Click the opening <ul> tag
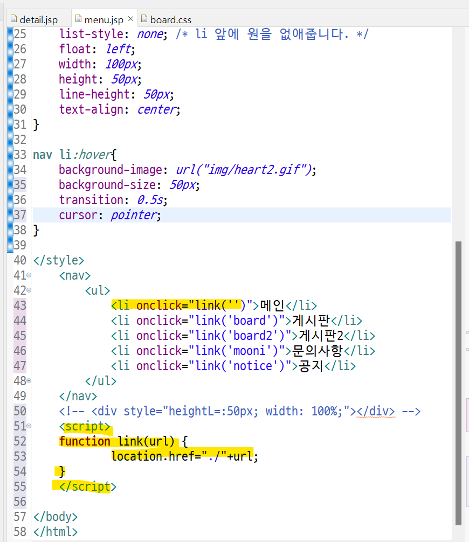This screenshot has width=469, height=542. 98,290
